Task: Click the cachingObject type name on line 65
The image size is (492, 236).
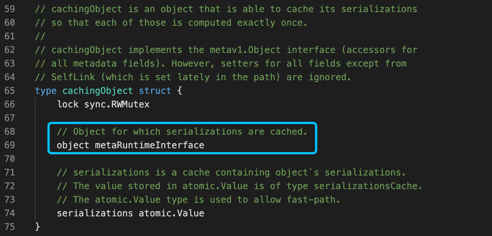Action: (x=98, y=91)
